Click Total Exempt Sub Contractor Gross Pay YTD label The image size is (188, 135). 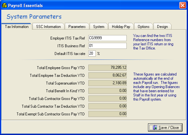click(x=51, y=114)
